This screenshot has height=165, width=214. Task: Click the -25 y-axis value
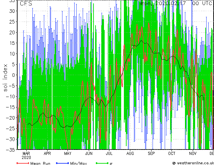10,128
